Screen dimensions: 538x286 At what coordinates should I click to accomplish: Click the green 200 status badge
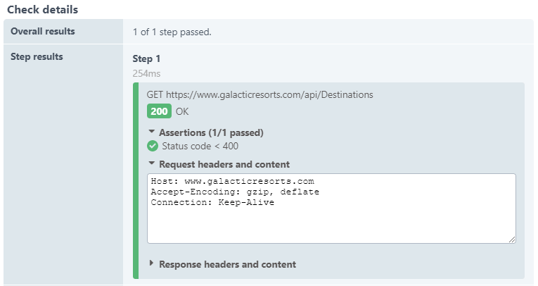(159, 111)
